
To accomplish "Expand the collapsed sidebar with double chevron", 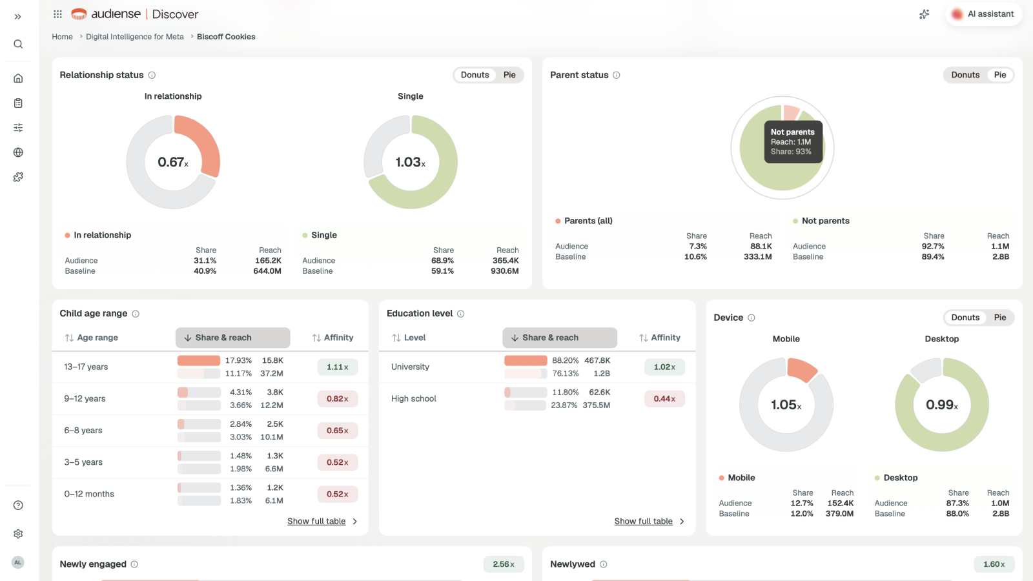I will tap(18, 17).
